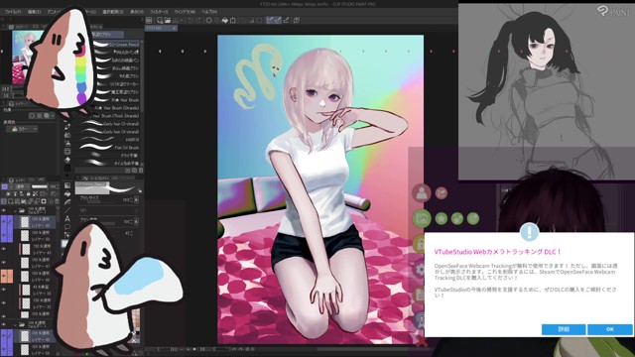Toggle Snap to Ruler in command bar
The image size is (635, 357).
click(x=270, y=20)
